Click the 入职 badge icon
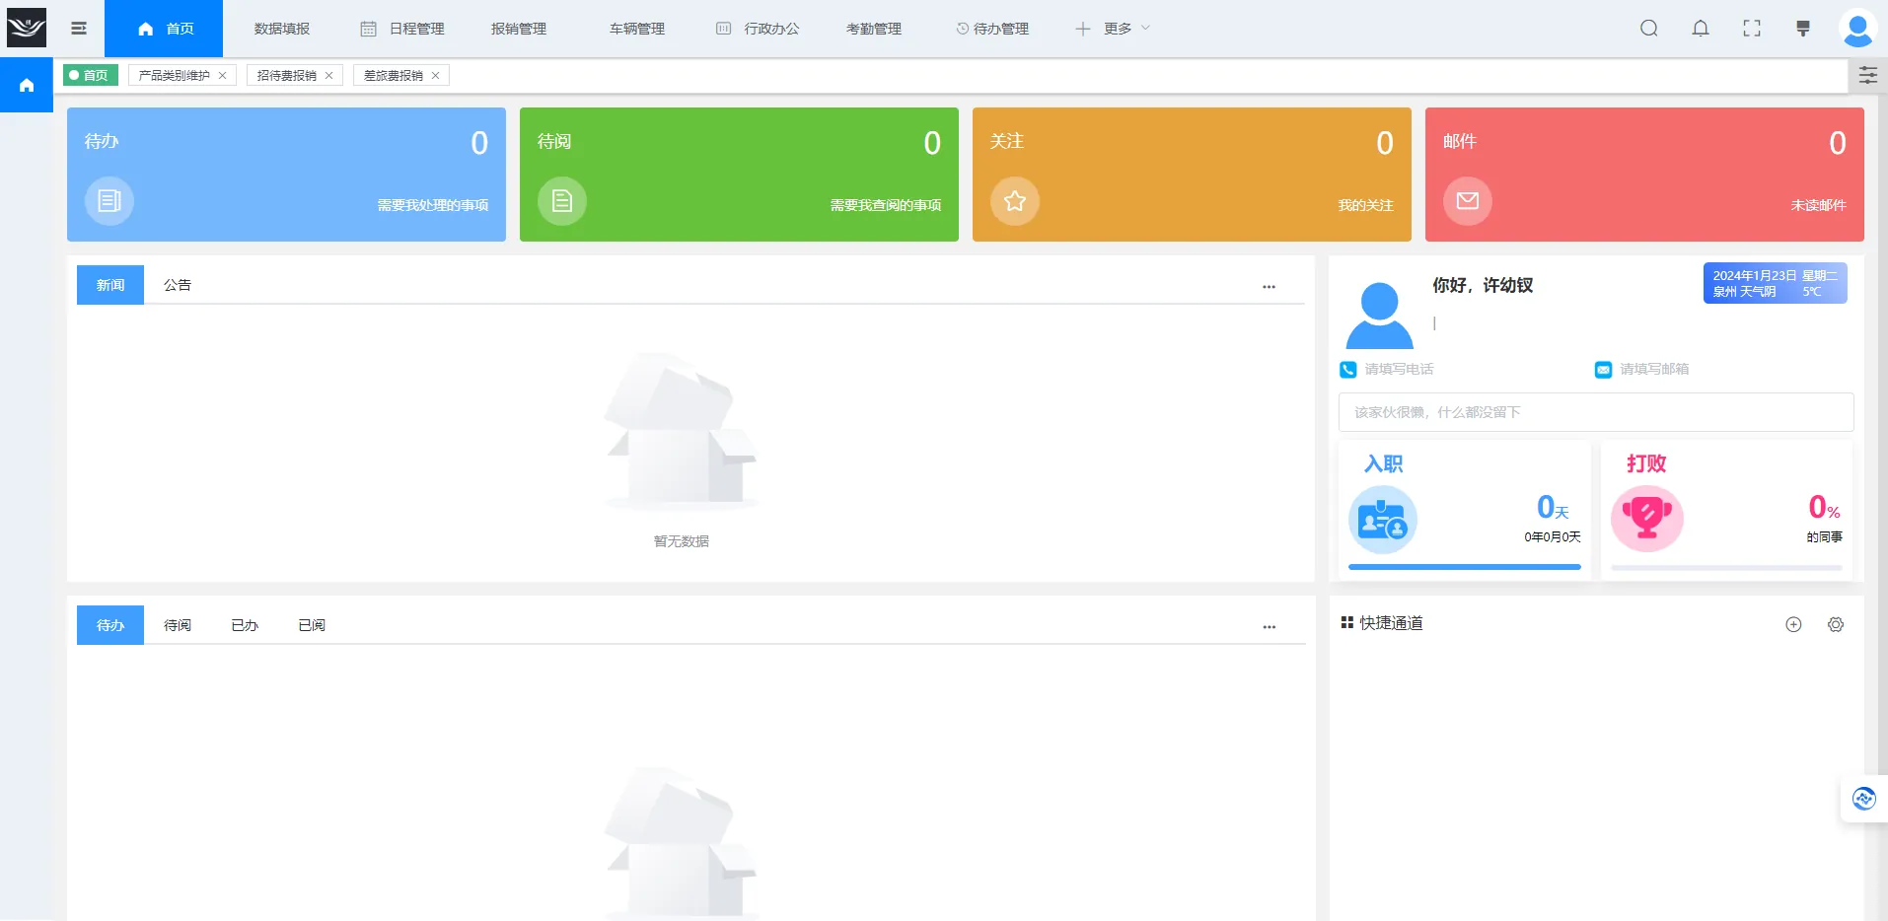 (x=1383, y=520)
